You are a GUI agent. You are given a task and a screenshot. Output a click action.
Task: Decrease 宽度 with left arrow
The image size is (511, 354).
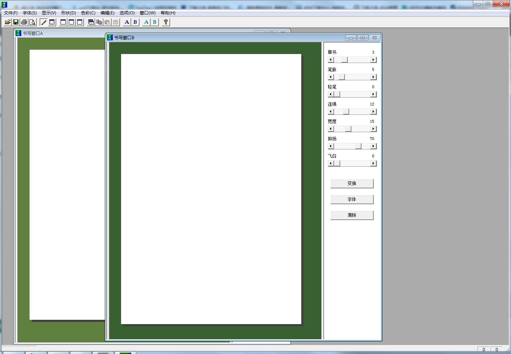tap(331, 129)
